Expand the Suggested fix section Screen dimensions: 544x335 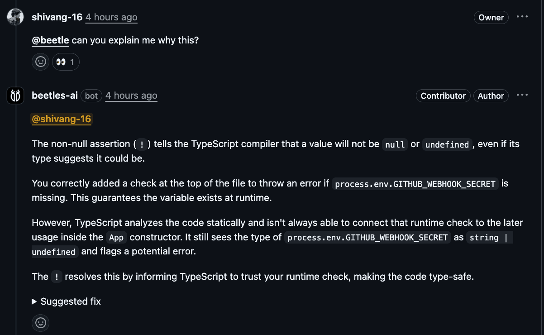pyautogui.click(x=67, y=301)
